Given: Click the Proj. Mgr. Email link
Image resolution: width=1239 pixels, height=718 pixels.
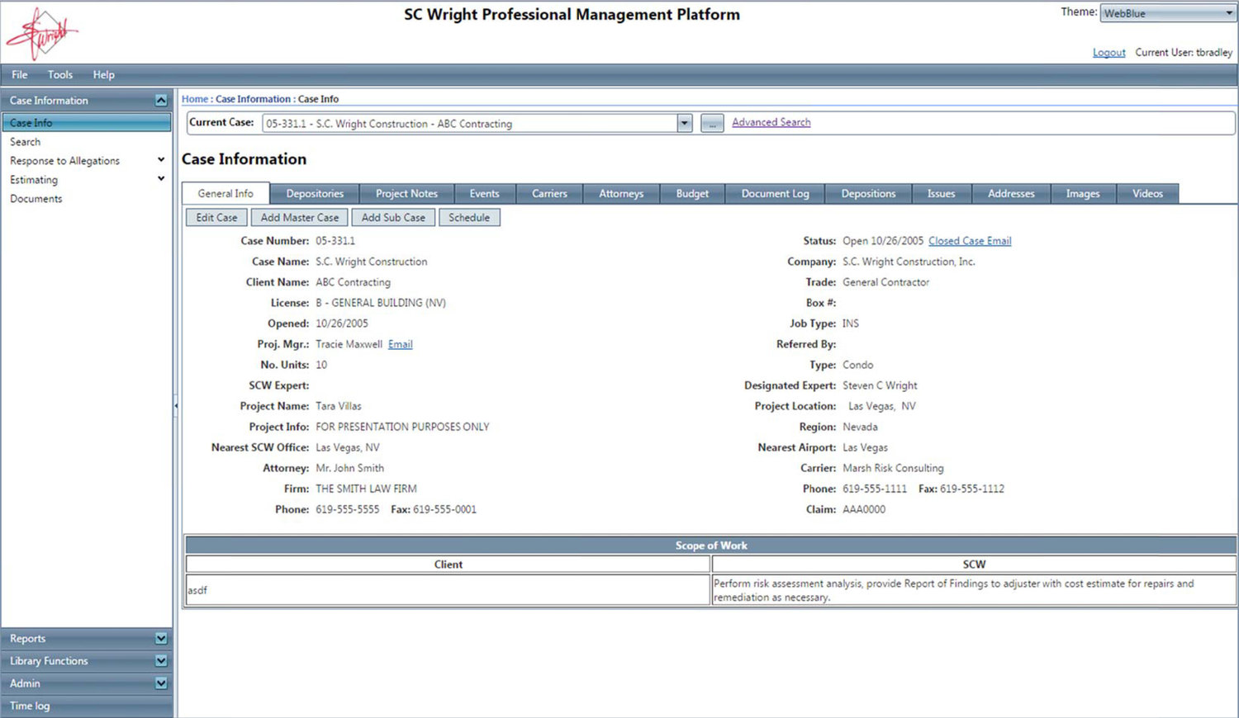Looking at the screenshot, I should click(x=401, y=344).
